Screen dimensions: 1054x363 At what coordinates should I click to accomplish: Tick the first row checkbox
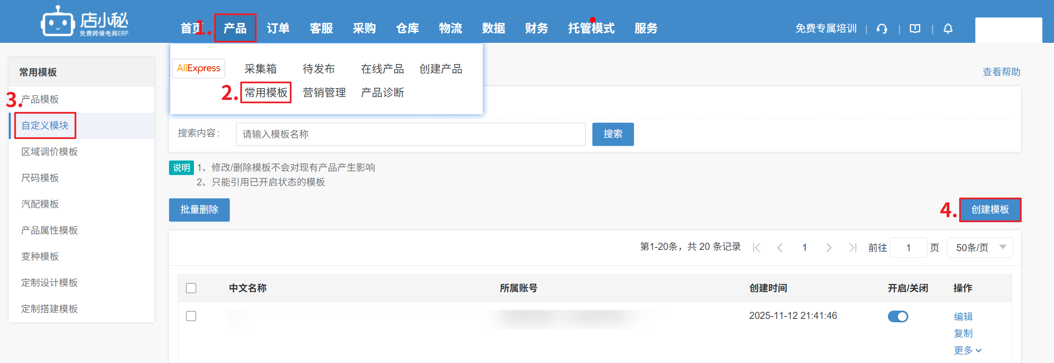coord(191,316)
